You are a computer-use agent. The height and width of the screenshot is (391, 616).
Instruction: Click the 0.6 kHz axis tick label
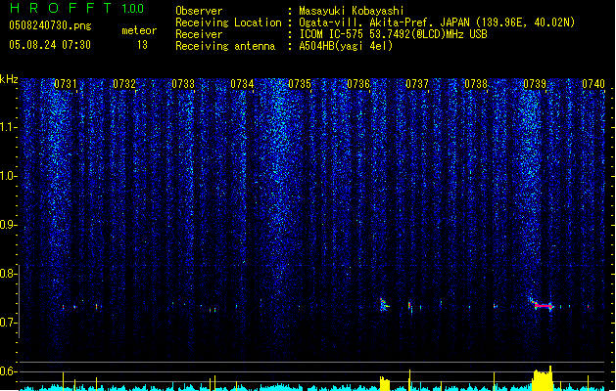(8, 371)
